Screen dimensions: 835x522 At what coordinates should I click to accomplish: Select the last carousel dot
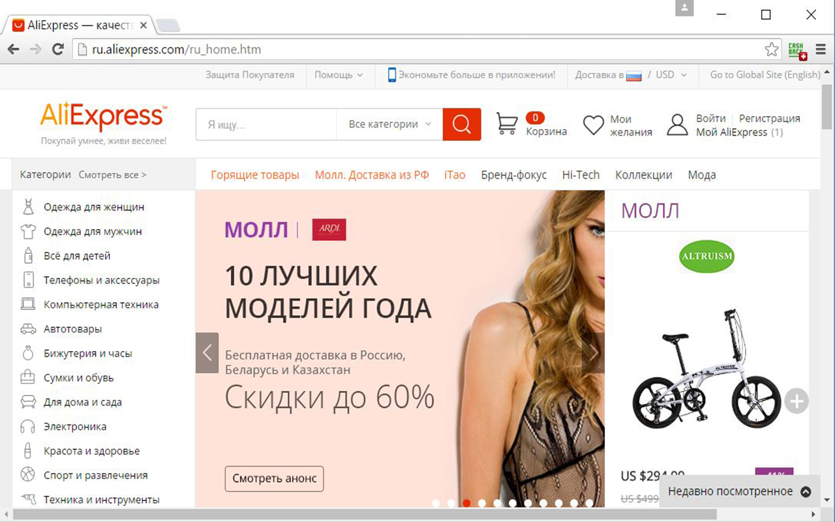(x=589, y=503)
